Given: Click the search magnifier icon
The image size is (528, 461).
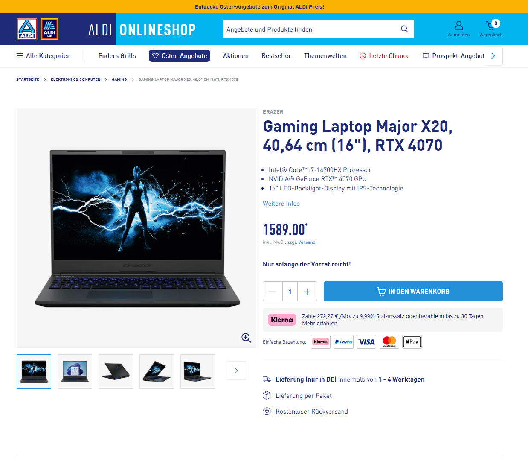Looking at the screenshot, I should (x=404, y=29).
